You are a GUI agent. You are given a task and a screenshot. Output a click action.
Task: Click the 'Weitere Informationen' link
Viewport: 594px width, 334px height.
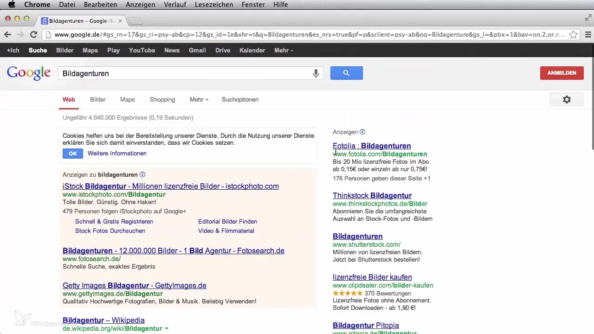117,154
